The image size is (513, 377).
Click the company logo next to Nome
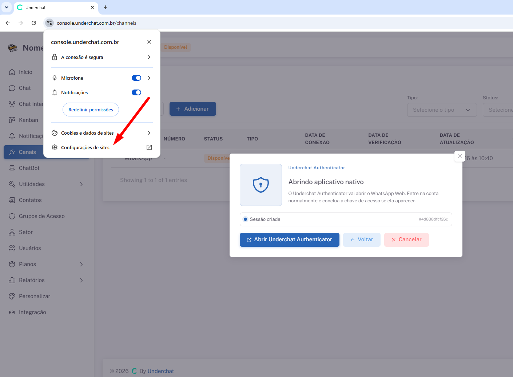13,48
